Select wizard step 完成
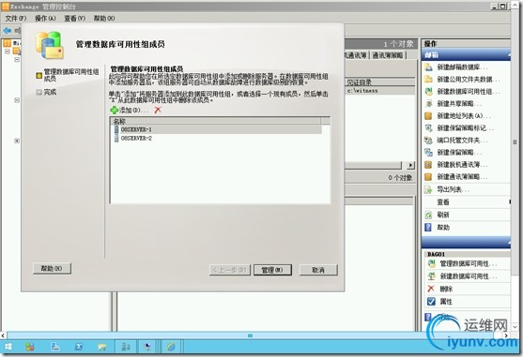Screen dimensions: 523x357 (50, 92)
